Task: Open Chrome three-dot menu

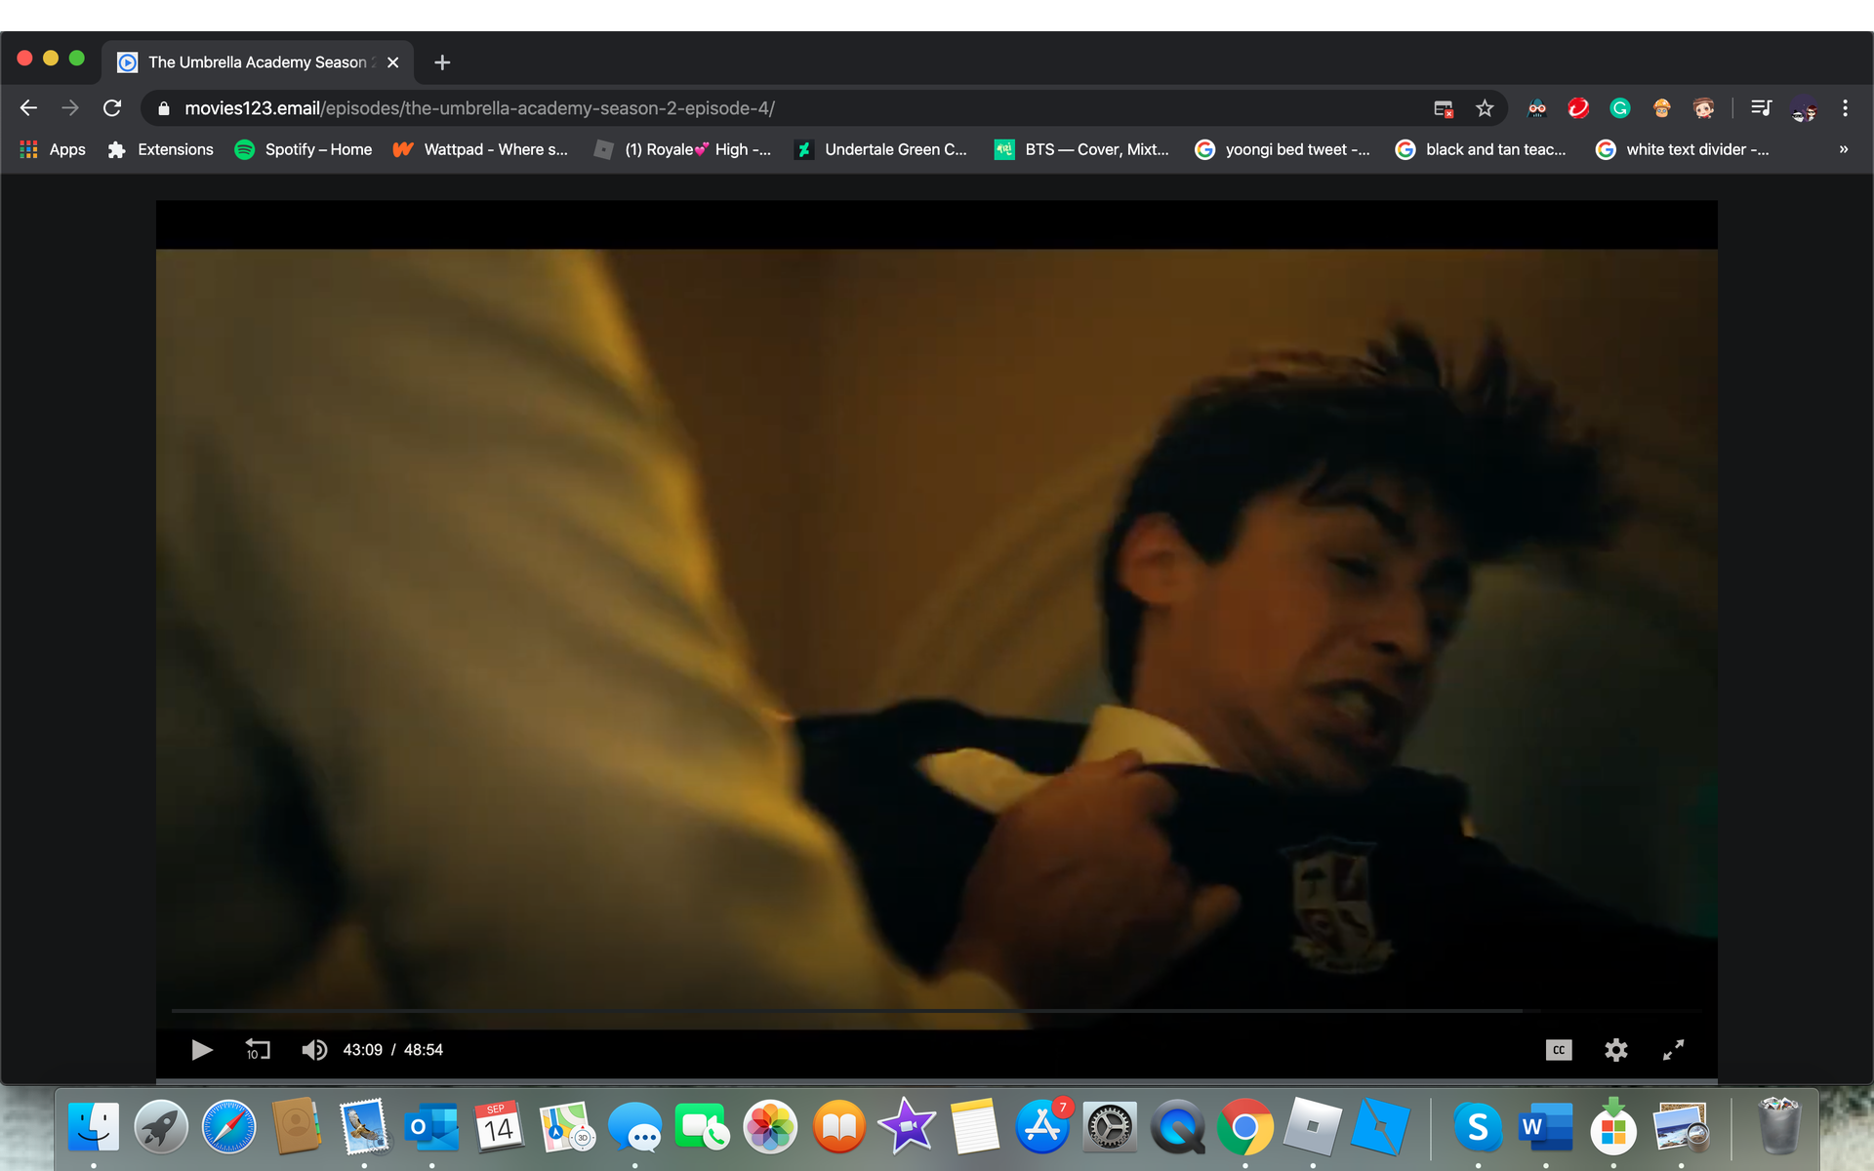Action: pos(1845,108)
